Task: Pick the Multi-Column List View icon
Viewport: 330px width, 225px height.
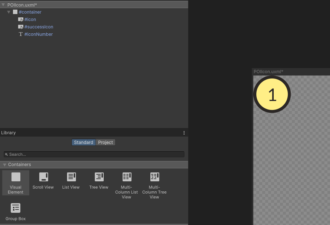Action: coord(127,177)
